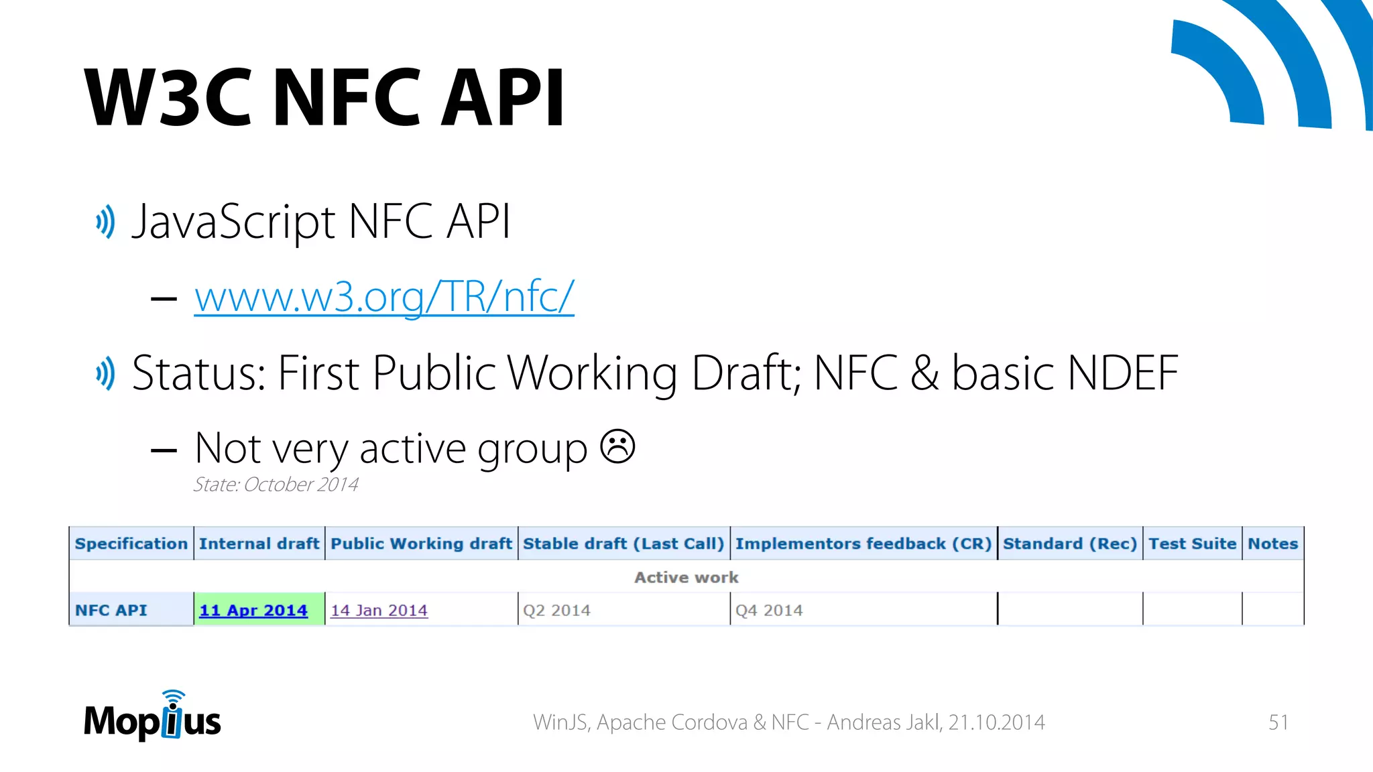The height and width of the screenshot is (772, 1373).
Task: Click the W3C NFC API slide title
Action: click(325, 97)
